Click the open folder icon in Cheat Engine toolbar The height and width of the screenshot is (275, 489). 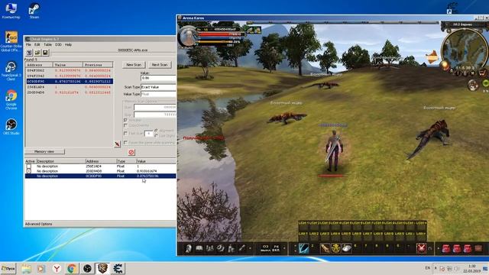37,53
